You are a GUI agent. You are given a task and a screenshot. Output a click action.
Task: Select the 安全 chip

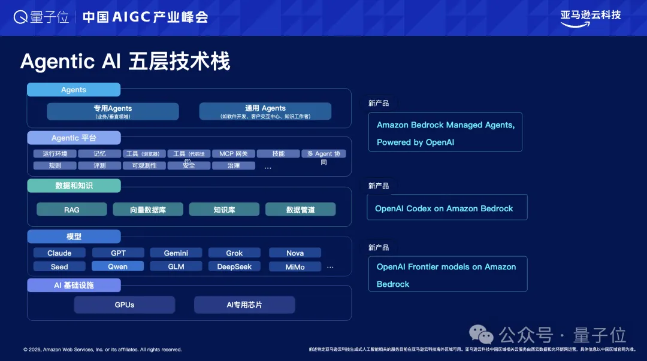point(189,165)
